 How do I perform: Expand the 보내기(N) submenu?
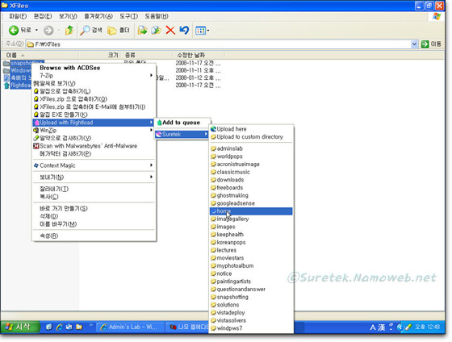point(94,177)
